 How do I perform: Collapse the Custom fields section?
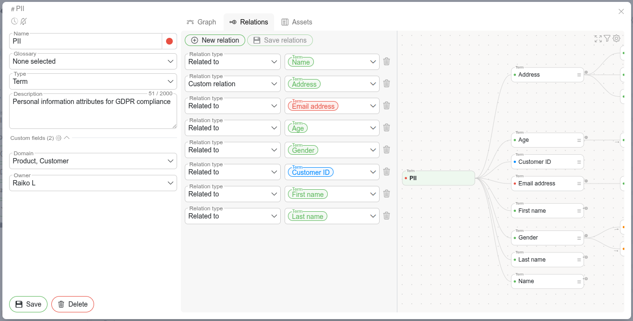pyautogui.click(x=67, y=138)
